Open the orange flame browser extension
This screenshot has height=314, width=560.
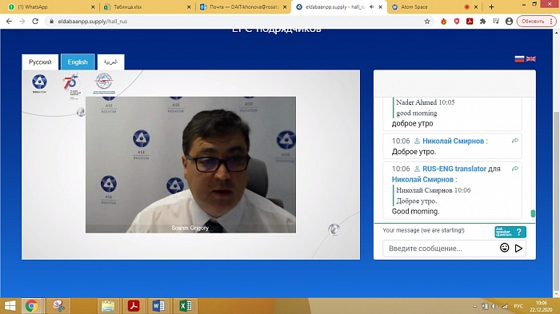(x=443, y=22)
